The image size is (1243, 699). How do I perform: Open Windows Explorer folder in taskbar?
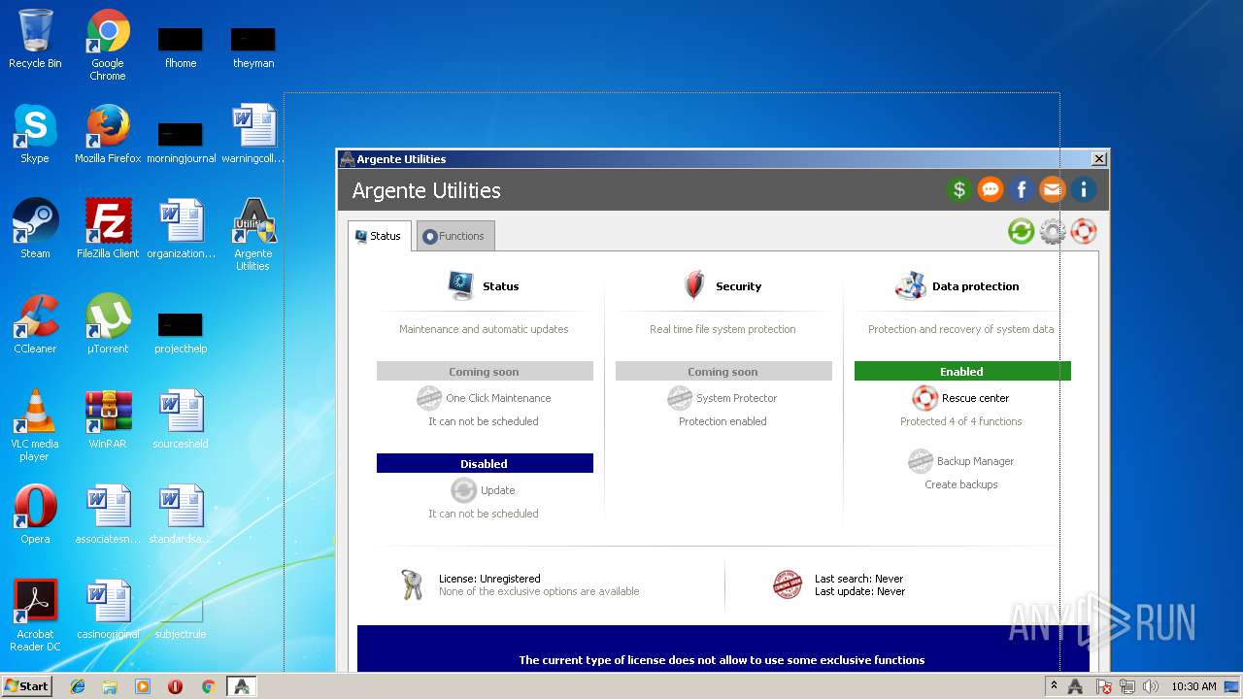(x=110, y=686)
